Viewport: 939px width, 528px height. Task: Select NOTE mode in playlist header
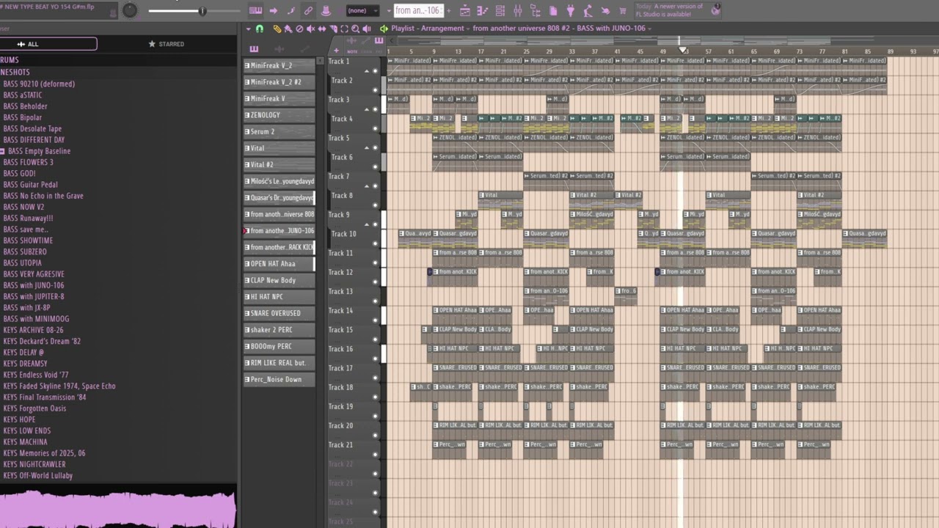353,51
